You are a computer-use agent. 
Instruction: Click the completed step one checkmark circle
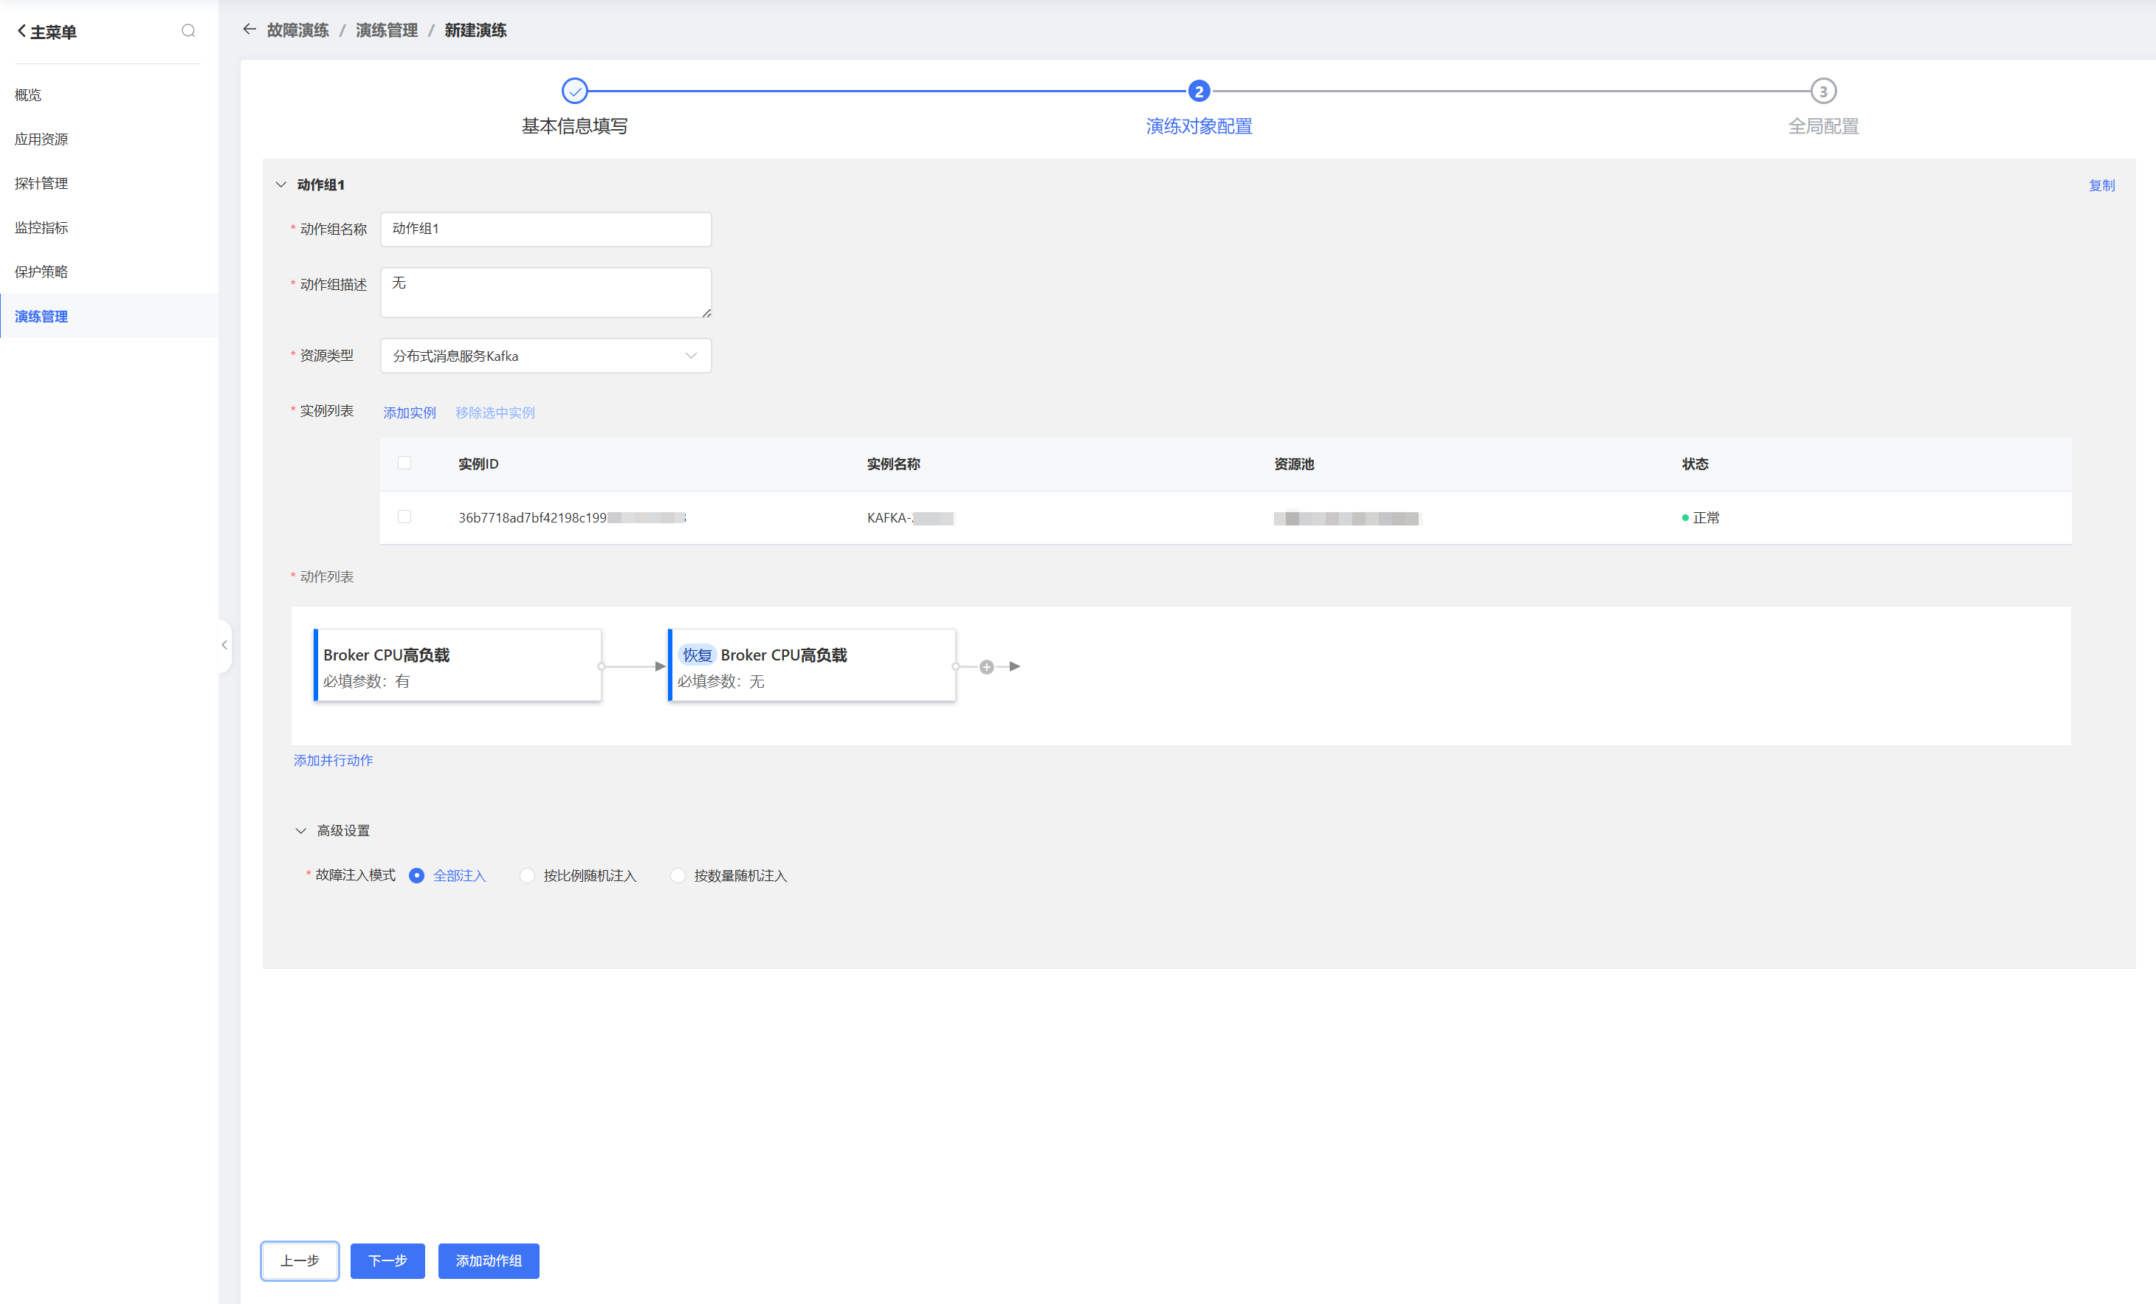pos(574,91)
